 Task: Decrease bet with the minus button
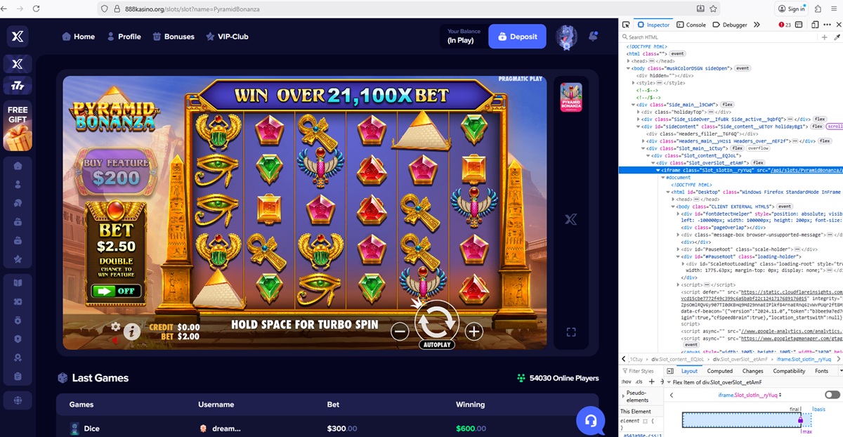pyautogui.click(x=400, y=331)
